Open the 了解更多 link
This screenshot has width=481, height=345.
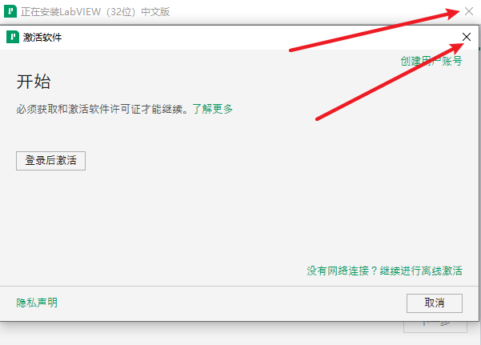(213, 109)
